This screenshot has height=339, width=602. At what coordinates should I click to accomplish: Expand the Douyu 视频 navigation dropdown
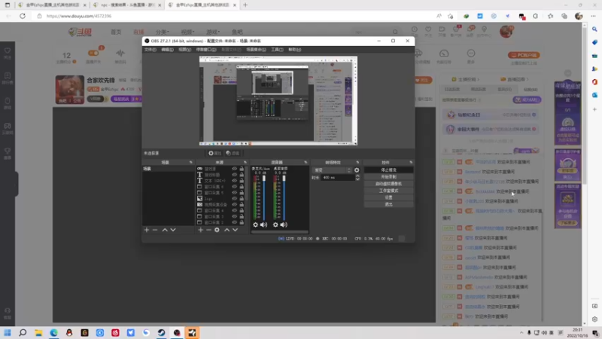click(187, 32)
